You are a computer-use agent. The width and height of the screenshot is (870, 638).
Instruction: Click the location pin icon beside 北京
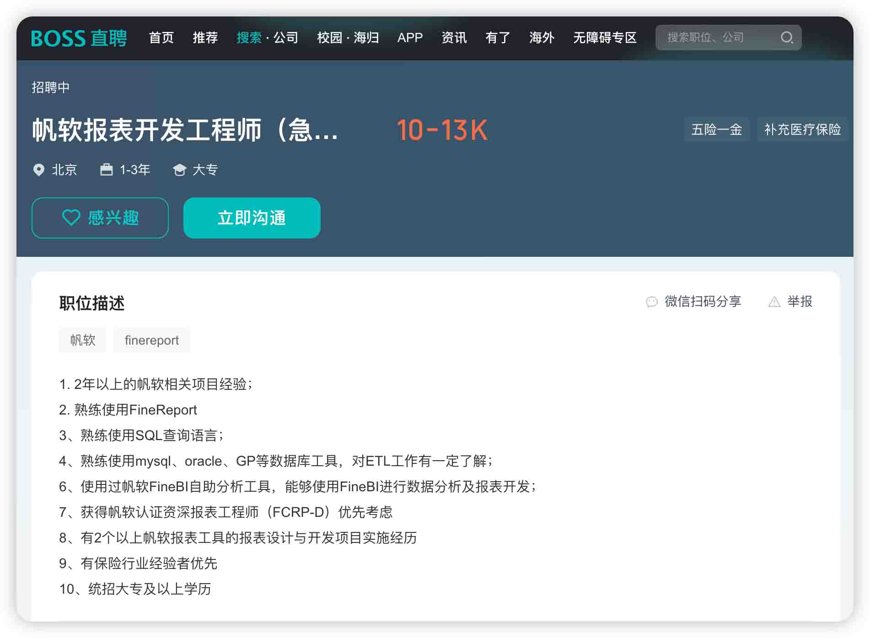point(39,170)
